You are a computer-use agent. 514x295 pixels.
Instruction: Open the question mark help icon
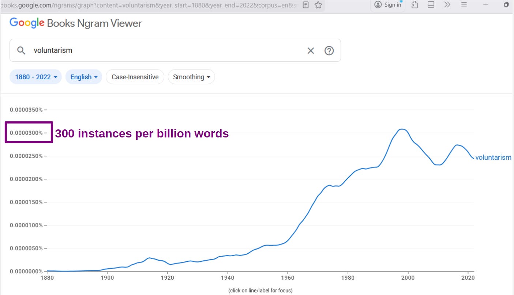[329, 50]
